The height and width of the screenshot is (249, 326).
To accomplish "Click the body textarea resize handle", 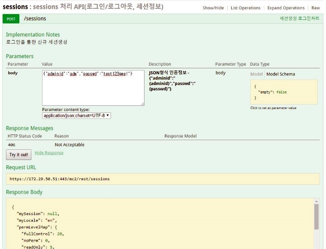I will [x=142, y=104].
